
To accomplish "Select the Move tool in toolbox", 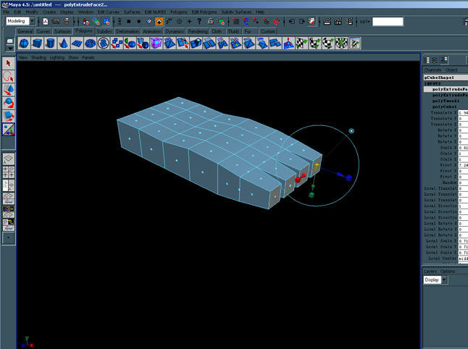I will pyautogui.click(x=9, y=90).
